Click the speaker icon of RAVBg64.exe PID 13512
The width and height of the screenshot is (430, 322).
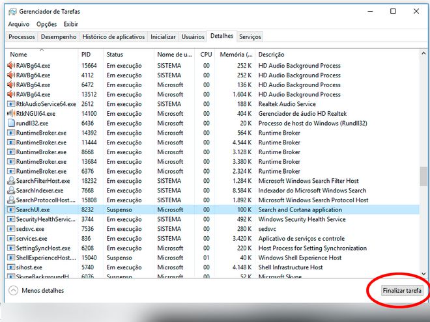(x=11, y=94)
